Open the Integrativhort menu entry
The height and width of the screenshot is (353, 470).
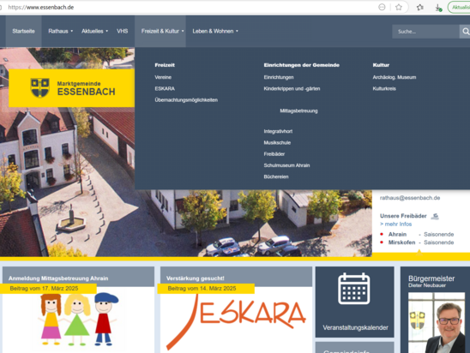(278, 131)
